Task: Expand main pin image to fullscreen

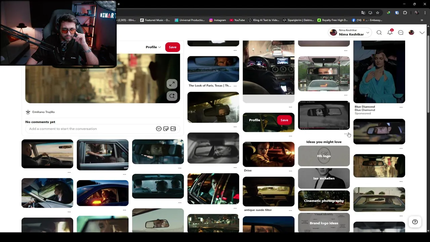Action: [x=172, y=84]
